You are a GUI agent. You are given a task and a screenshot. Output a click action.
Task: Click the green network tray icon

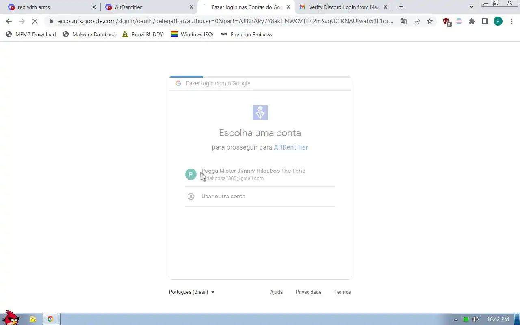tap(466, 319)
